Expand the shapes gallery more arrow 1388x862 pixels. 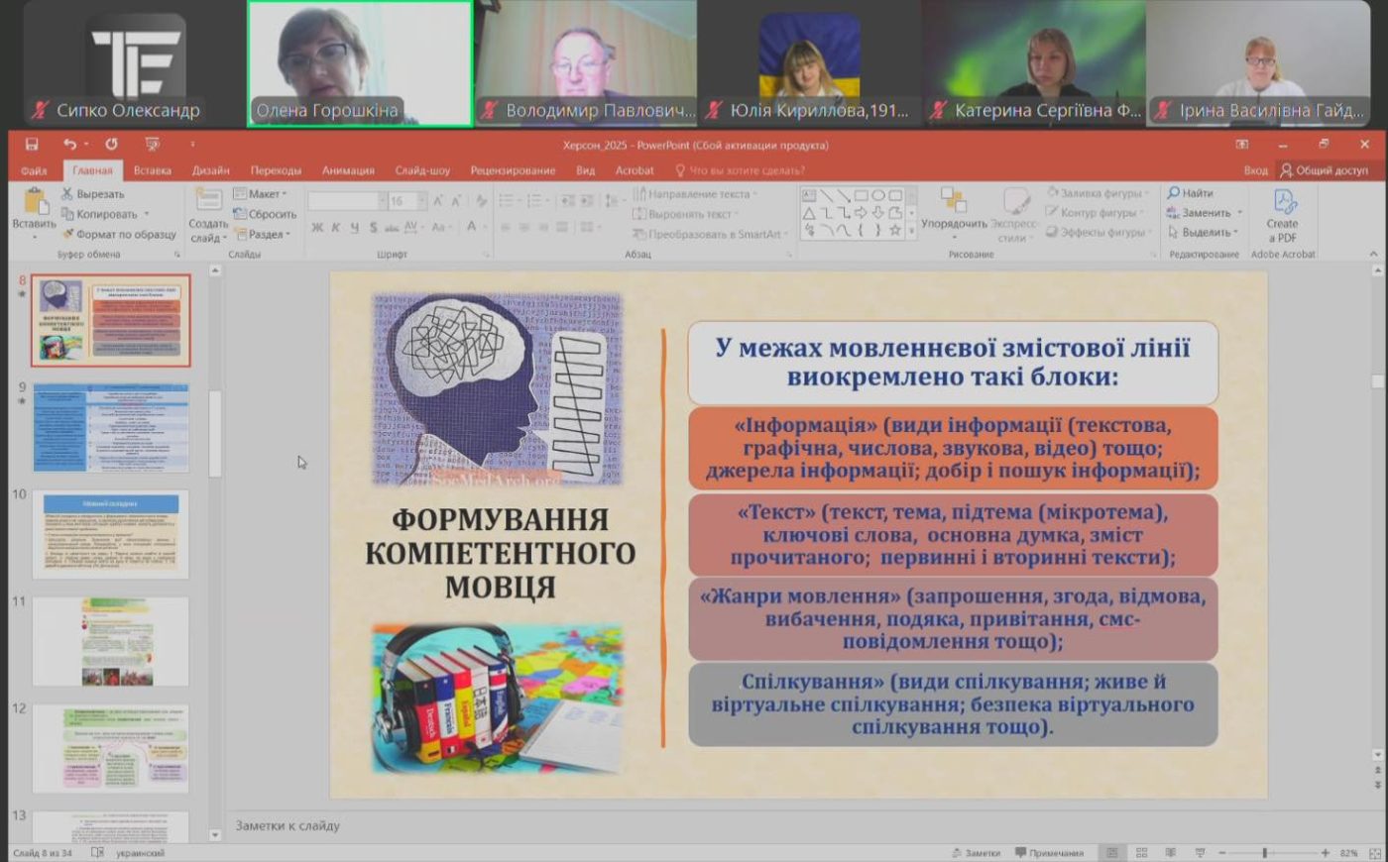pyautogui.click(x=911, y=231)
